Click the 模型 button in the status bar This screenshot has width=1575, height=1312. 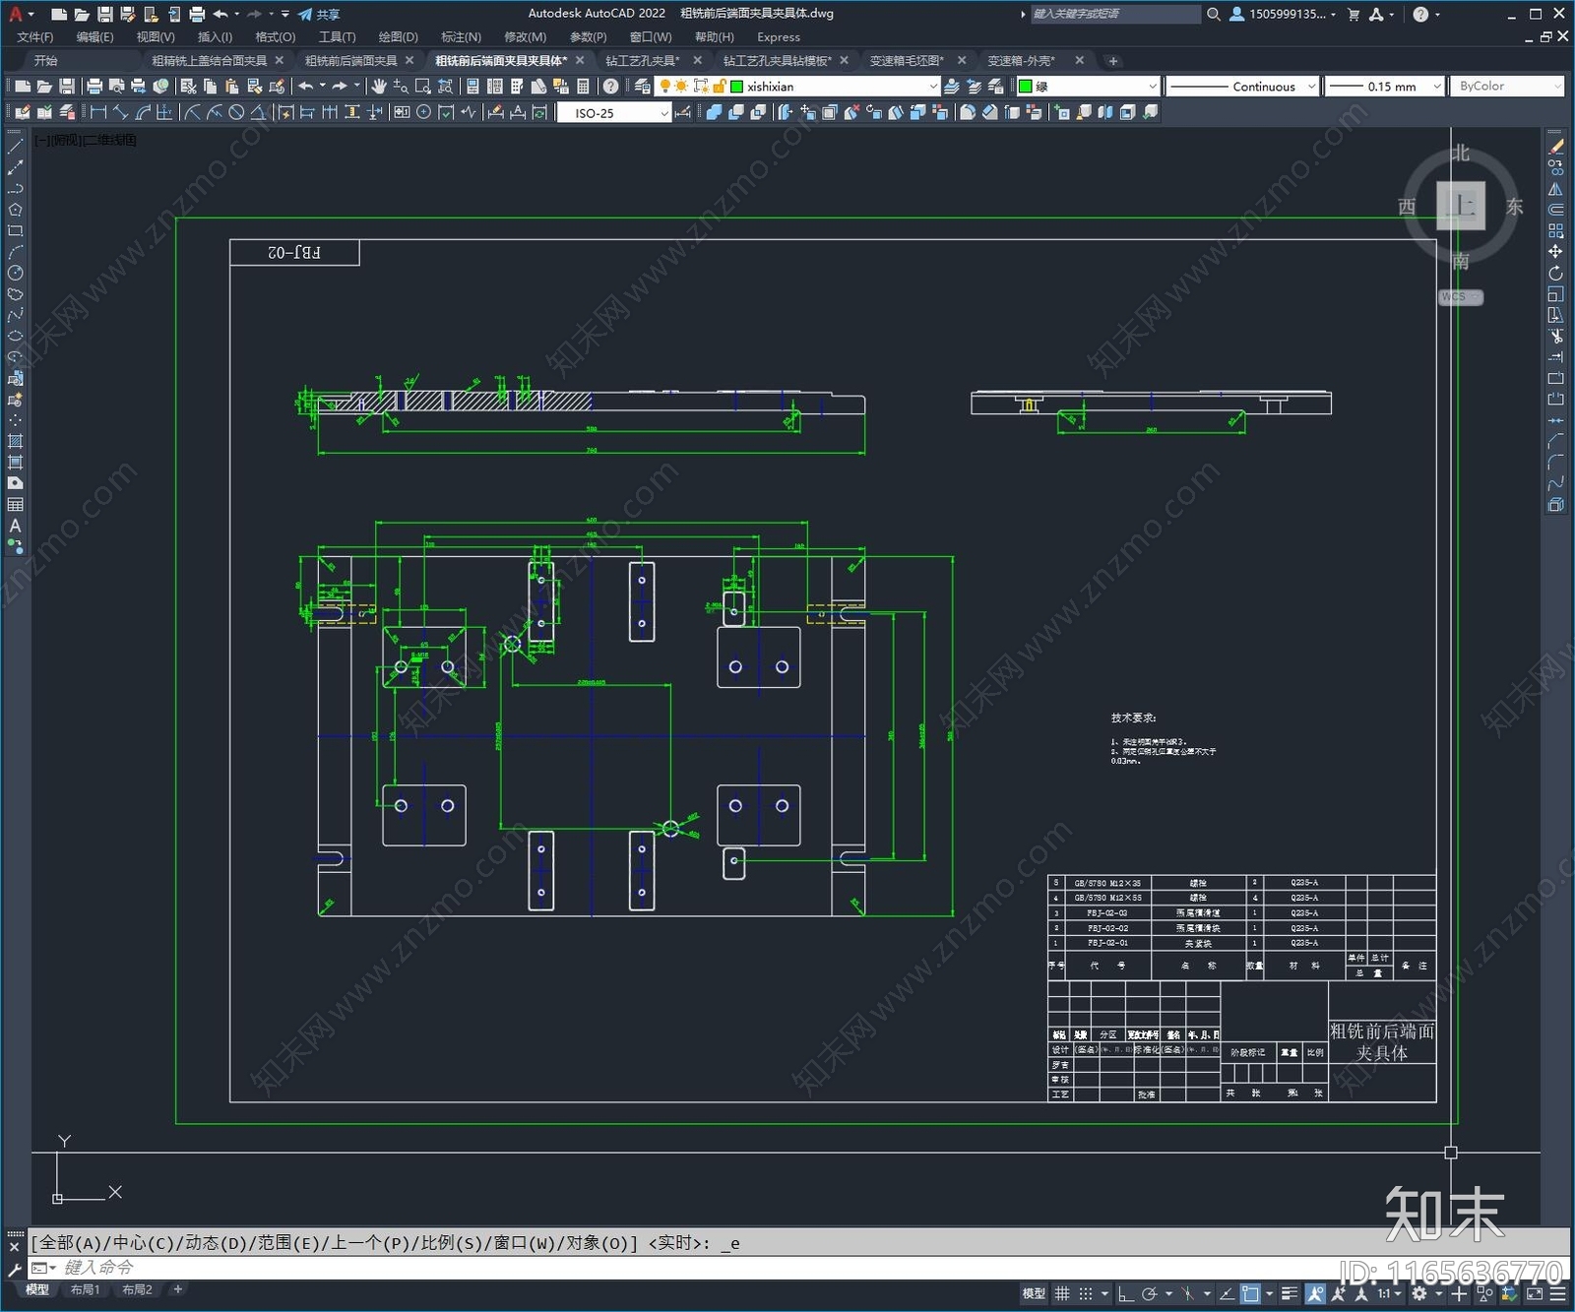tap(1034, 1293)
